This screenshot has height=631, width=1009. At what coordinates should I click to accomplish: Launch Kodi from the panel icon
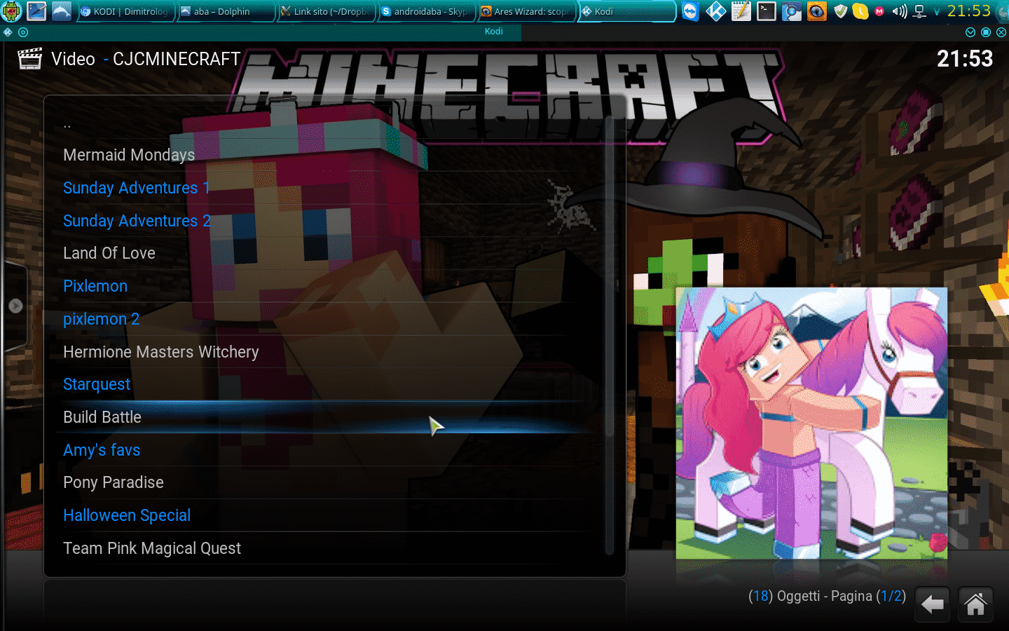716,11
